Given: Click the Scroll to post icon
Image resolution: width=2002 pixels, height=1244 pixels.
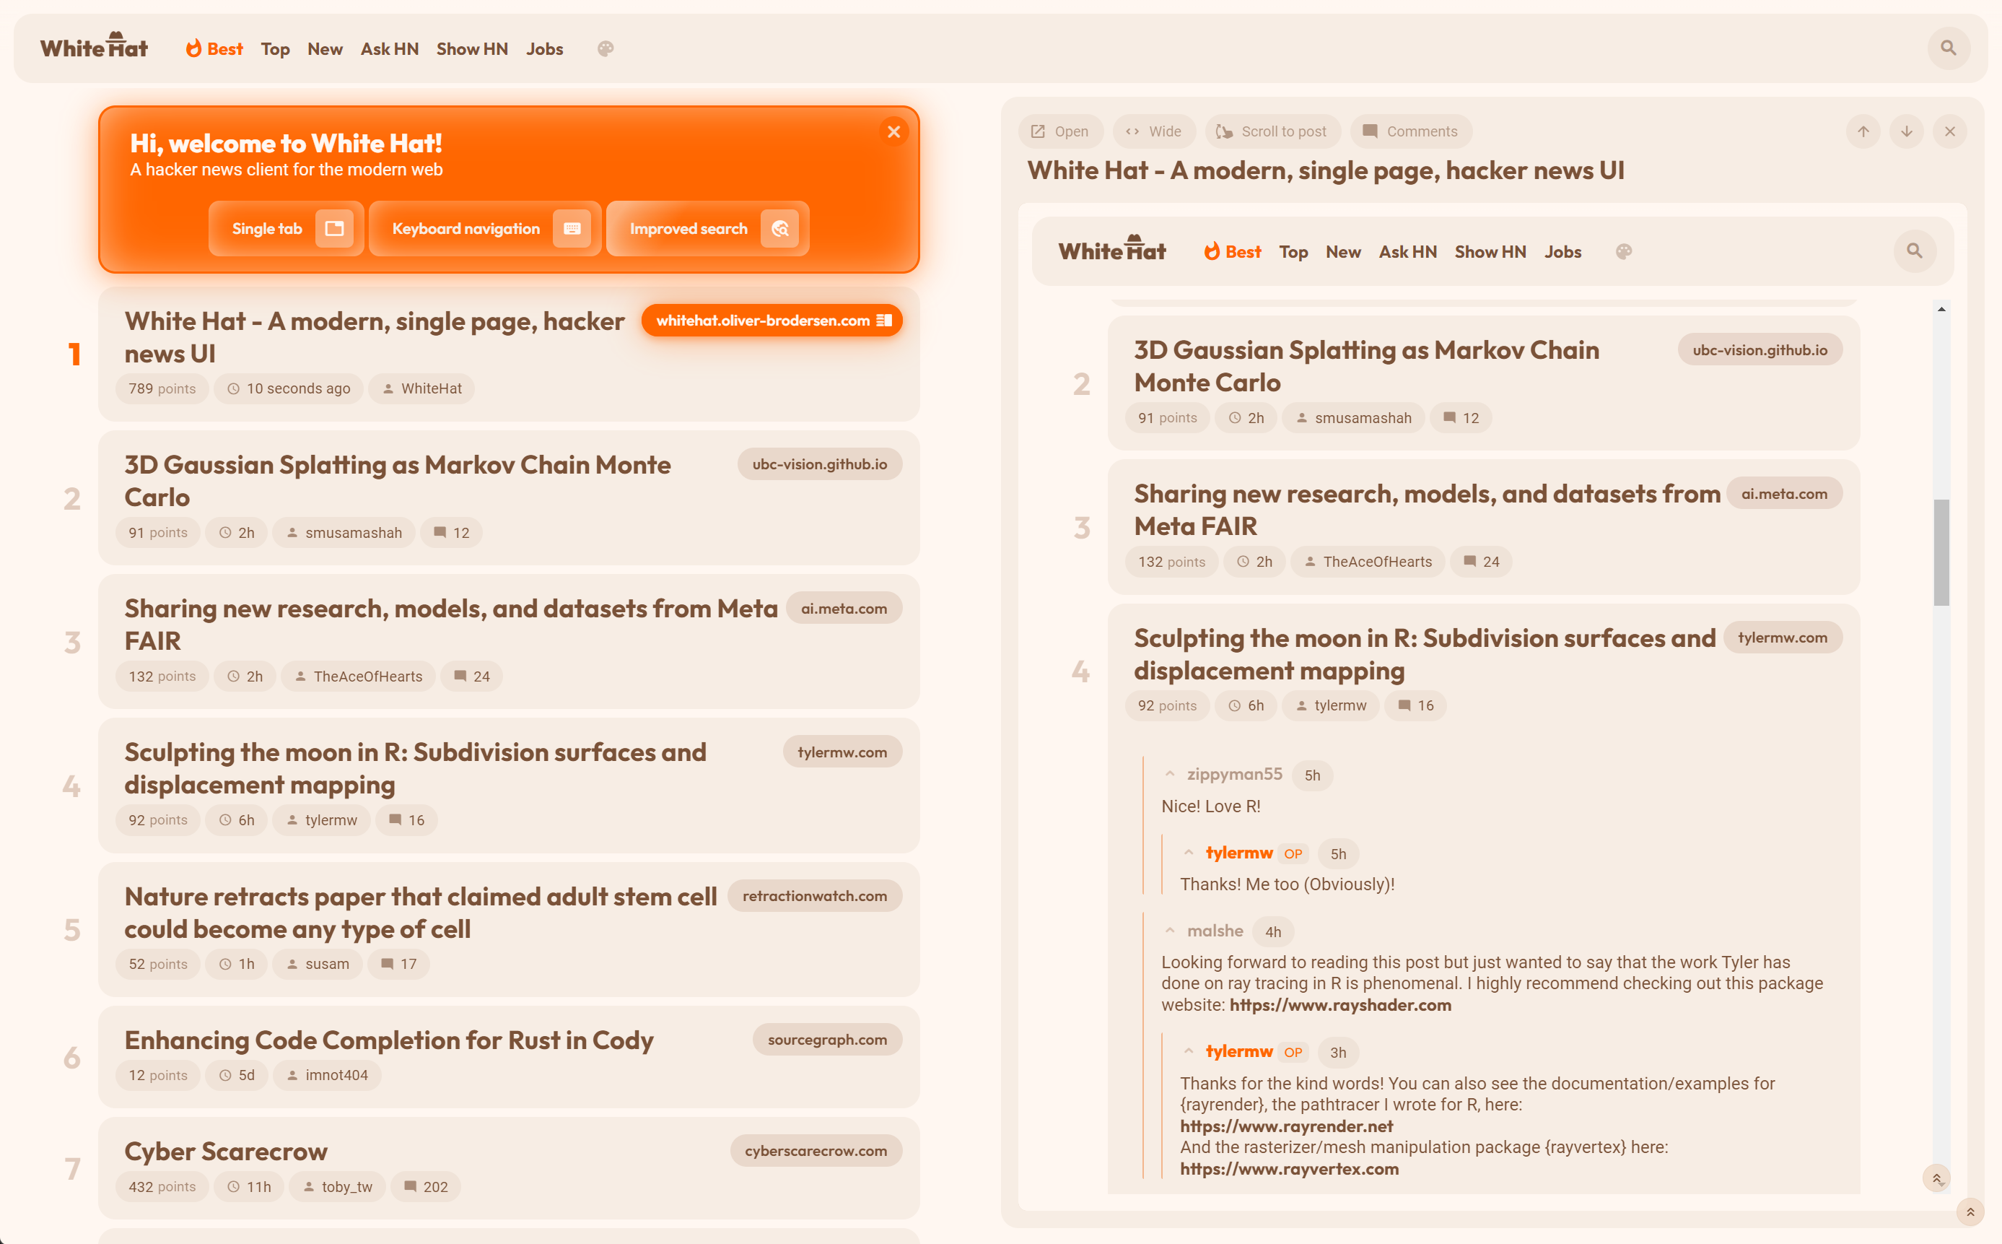Looking at the screenshot, I should pyautogui.click(x=1225, y=131).
